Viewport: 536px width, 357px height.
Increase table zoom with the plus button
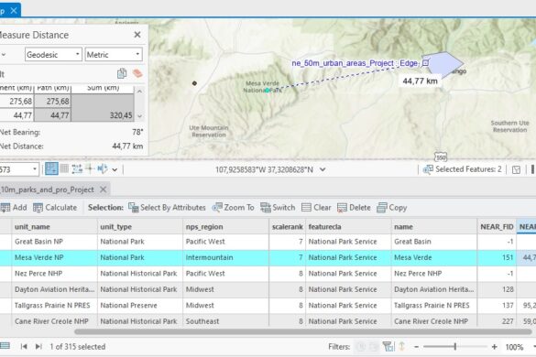(x=494, y=347)
